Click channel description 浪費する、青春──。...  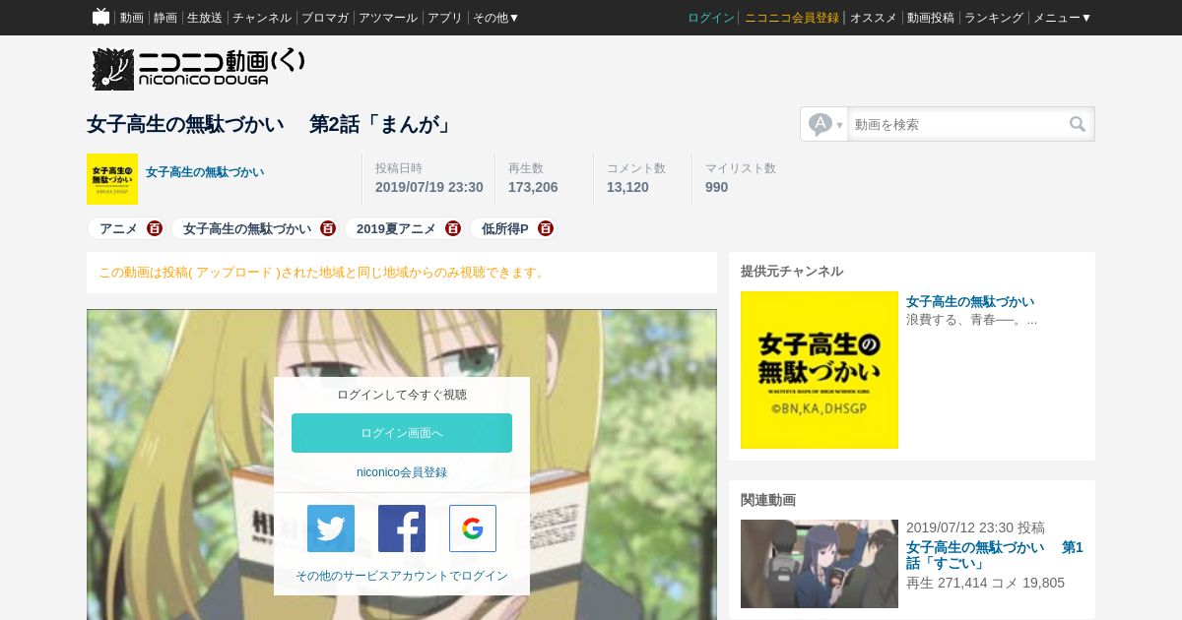[971, 319]
